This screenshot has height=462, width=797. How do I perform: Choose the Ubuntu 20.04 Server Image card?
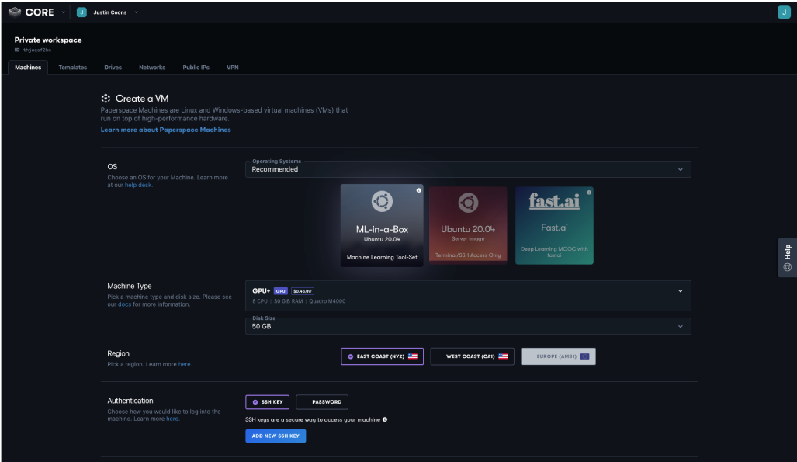tap(468, 225)
